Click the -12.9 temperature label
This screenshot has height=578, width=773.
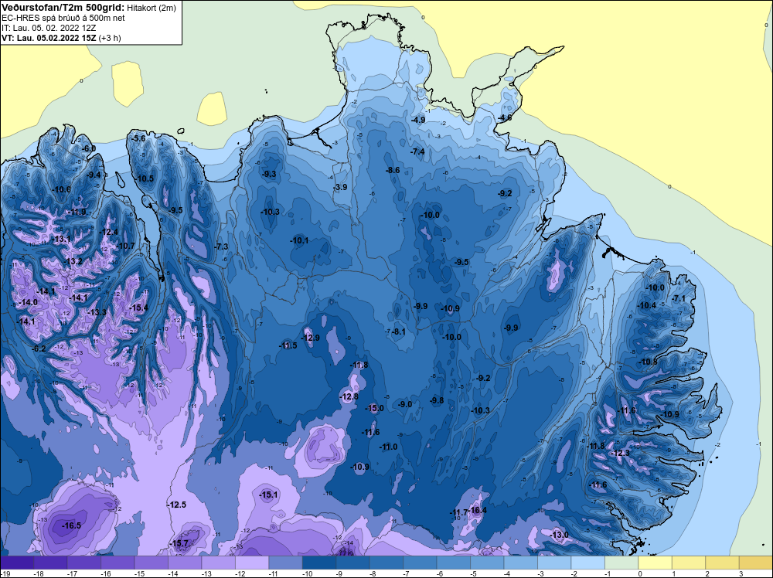click(310, 338)
